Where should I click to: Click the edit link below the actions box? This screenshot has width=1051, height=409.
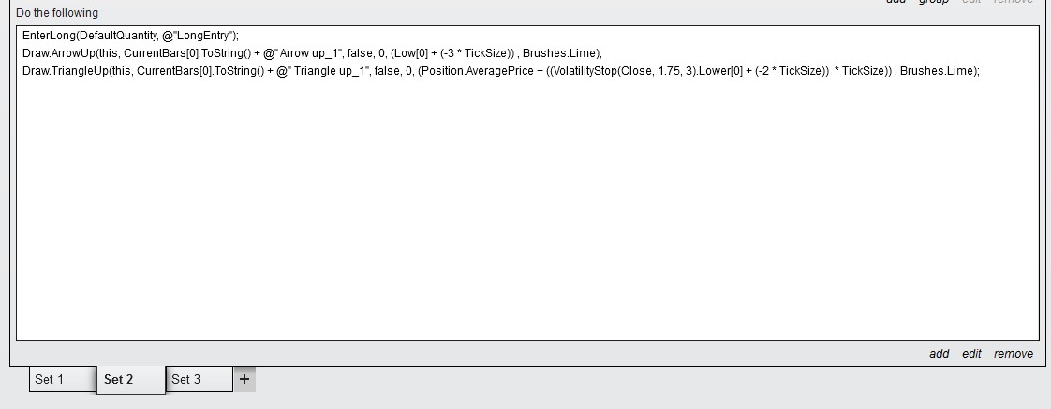(x=971, y=354)
